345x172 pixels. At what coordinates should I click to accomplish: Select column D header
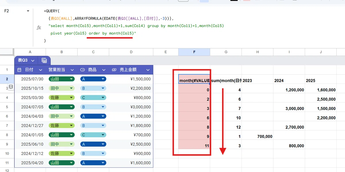131,52
